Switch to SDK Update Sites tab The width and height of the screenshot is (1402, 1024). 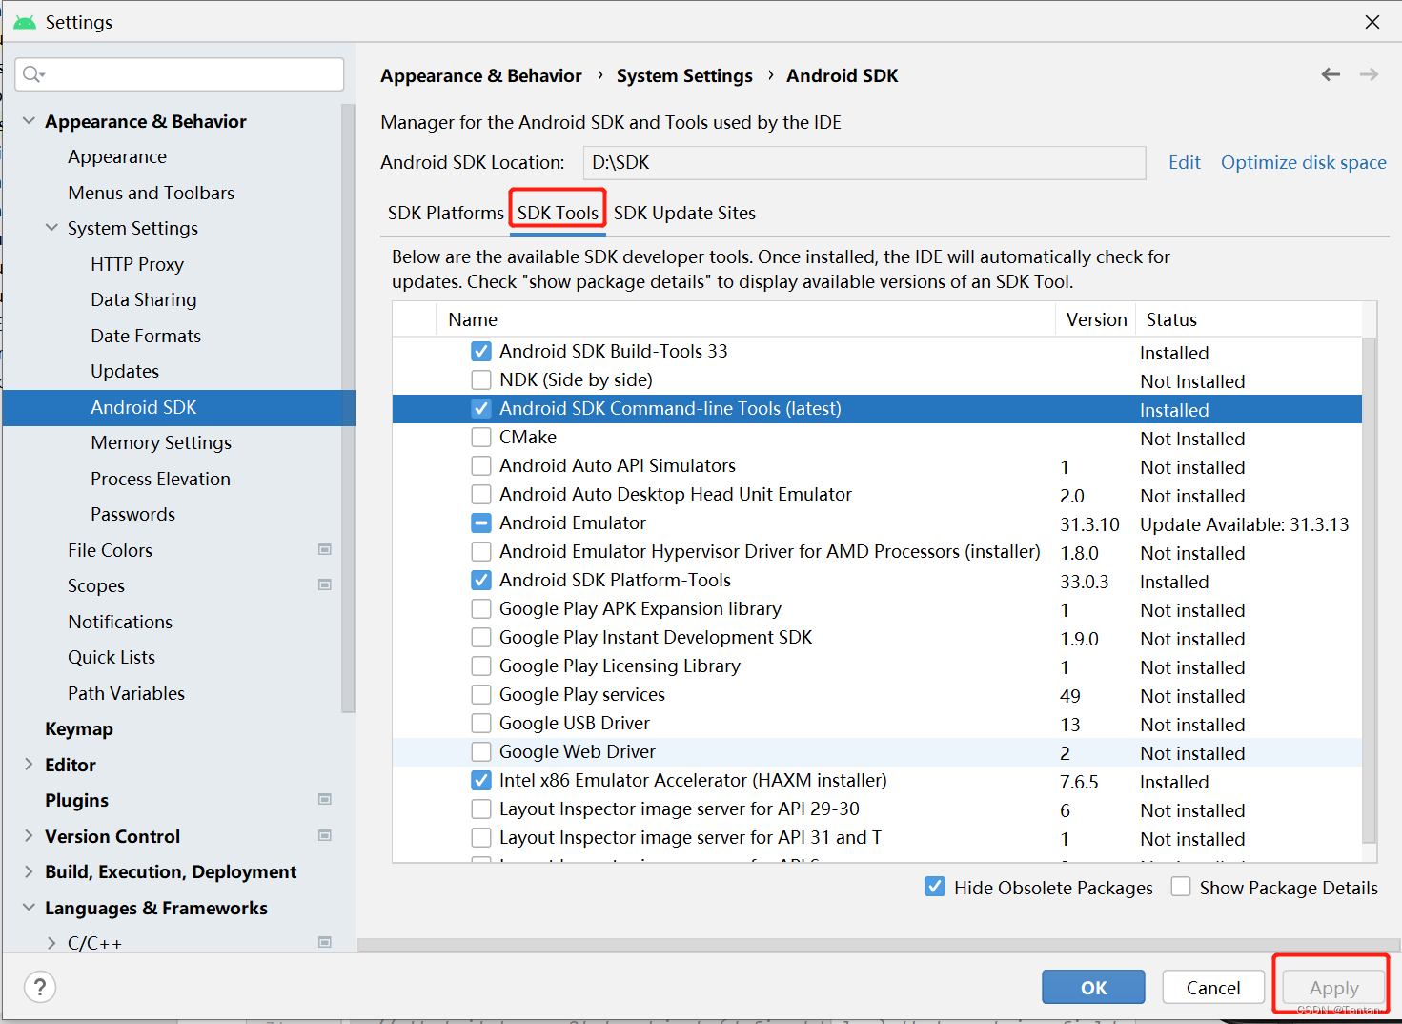tap(684, 213)
